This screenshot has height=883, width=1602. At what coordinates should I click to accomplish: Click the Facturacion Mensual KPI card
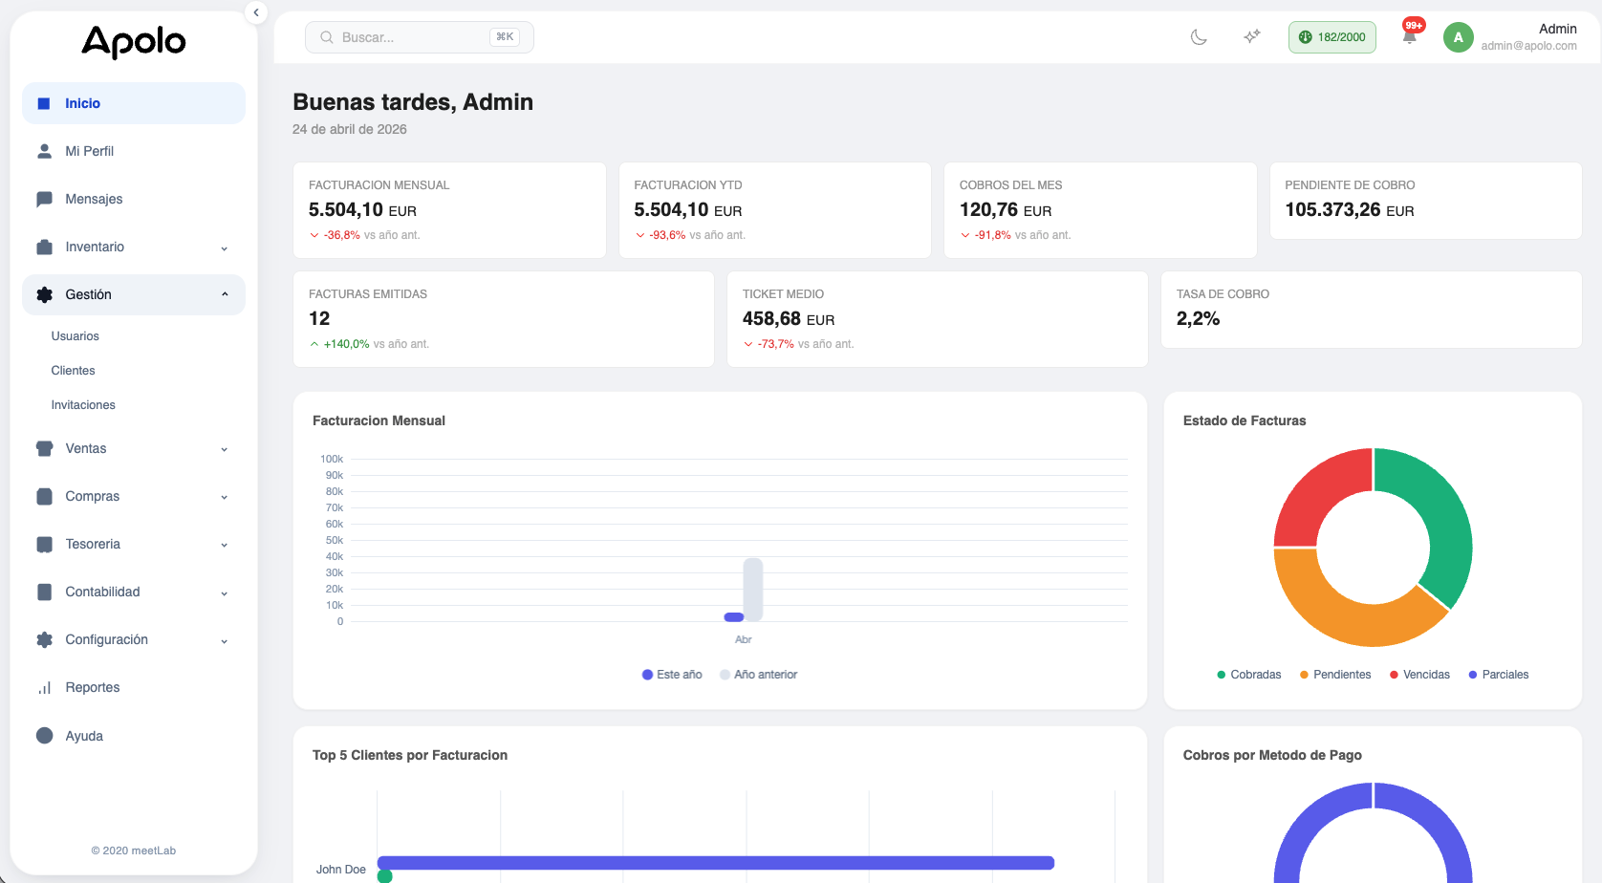coord(449,210)
